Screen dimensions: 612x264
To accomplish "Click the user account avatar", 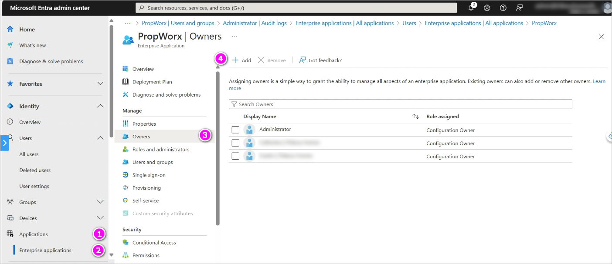I will (608, 8).
